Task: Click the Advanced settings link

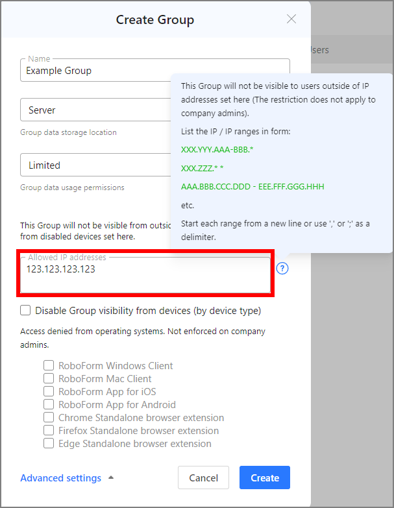Action: tap(61, 478)
